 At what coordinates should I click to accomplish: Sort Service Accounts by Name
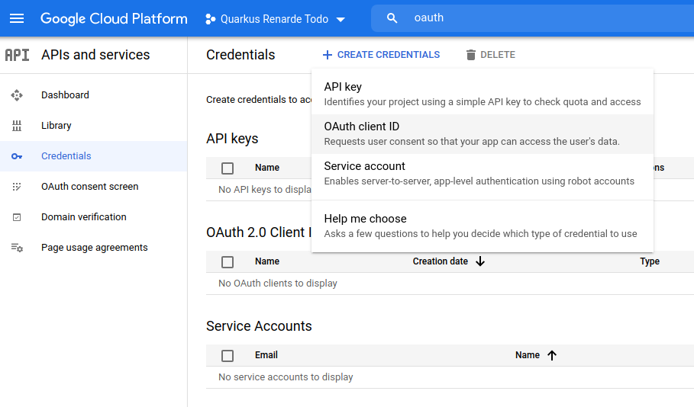coord(527,355)
